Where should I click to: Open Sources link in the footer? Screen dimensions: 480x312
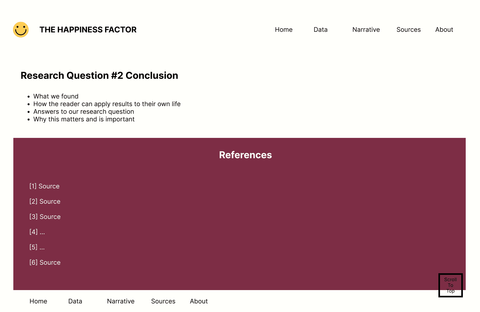(x=163, y=301)
